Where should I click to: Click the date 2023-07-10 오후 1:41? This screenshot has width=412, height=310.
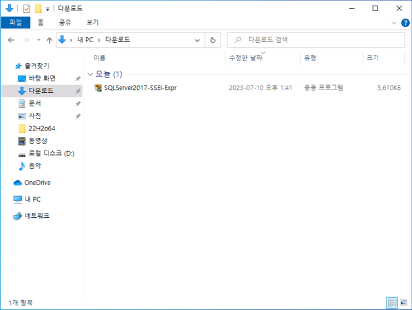260,88
